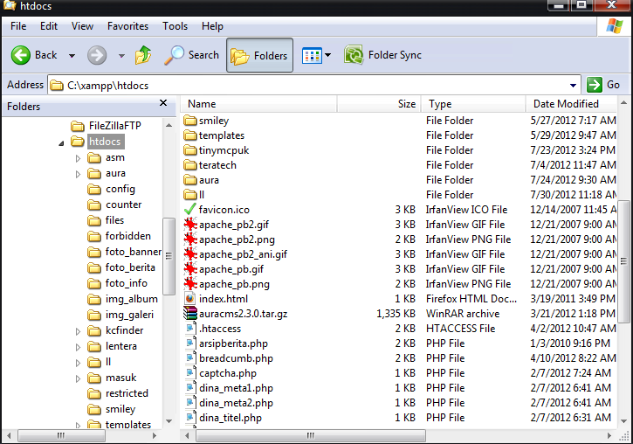Click the Views icon in toolbar
The width and height of the screenshot is (633, 444).
[x=312, y=55]
